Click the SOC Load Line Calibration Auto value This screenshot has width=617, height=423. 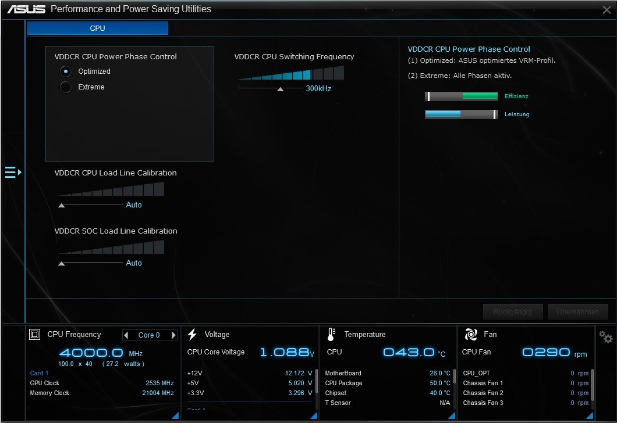[x=134, y=263]
